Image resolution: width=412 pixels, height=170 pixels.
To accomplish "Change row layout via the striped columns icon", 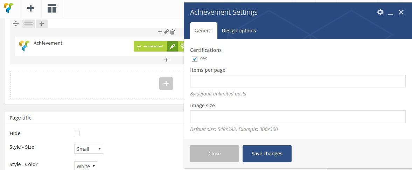I will tap(29, 24).
